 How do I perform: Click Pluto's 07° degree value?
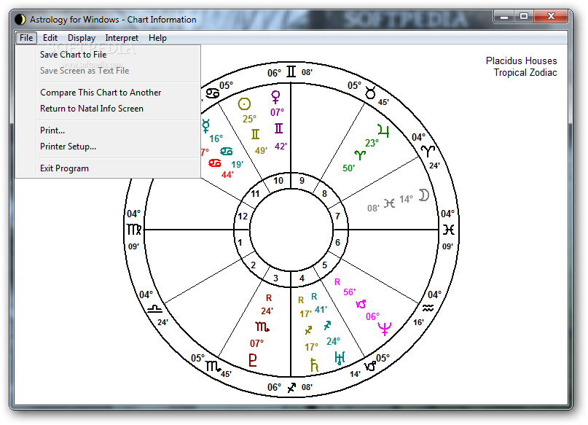pyautogui.click(x=257, y=343)
